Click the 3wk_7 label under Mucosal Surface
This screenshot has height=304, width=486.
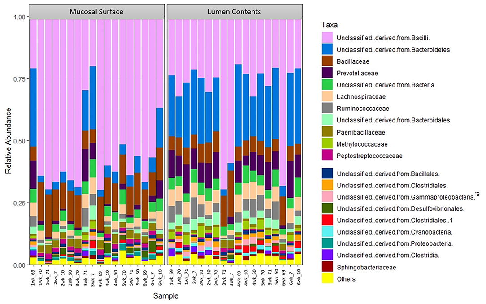click(x=93, y=278)
